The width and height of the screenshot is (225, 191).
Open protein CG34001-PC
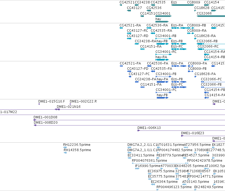coord(166,90)
